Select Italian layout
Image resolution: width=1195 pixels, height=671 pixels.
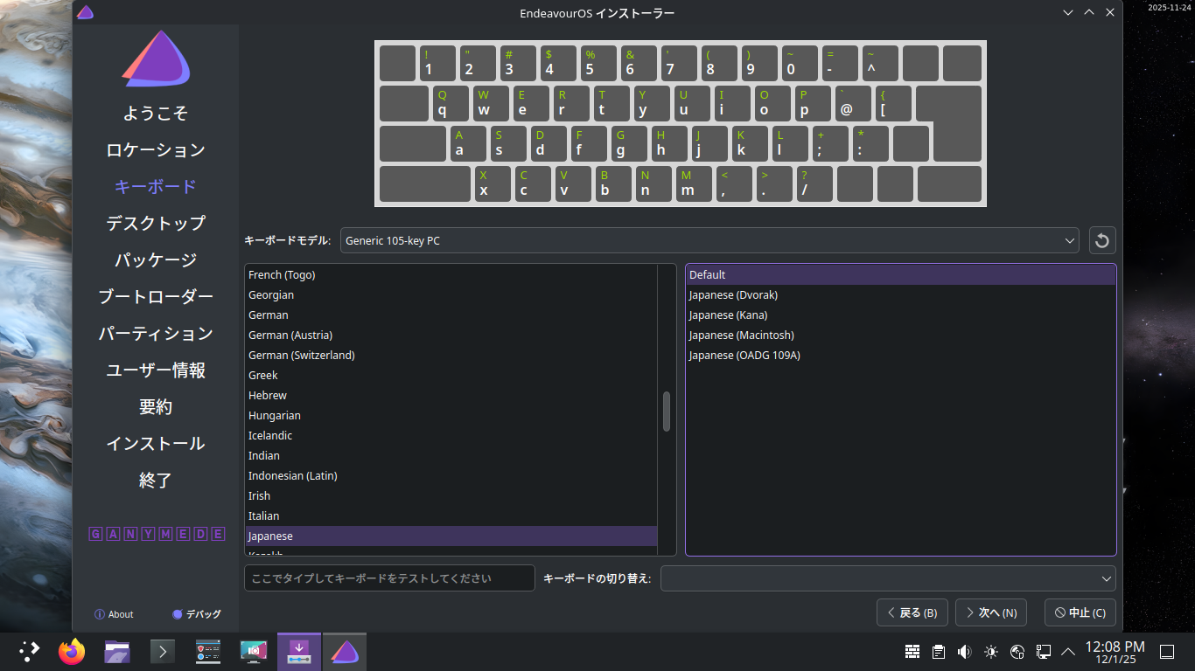coord(451,515)
